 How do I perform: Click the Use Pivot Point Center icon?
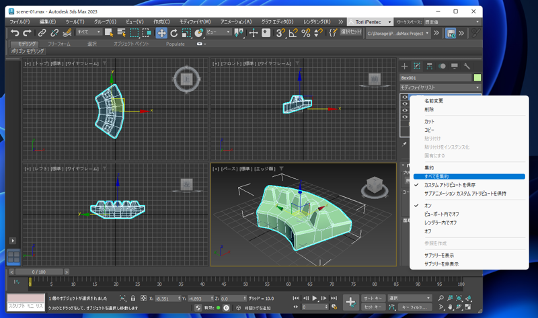(x=239, y=32)
